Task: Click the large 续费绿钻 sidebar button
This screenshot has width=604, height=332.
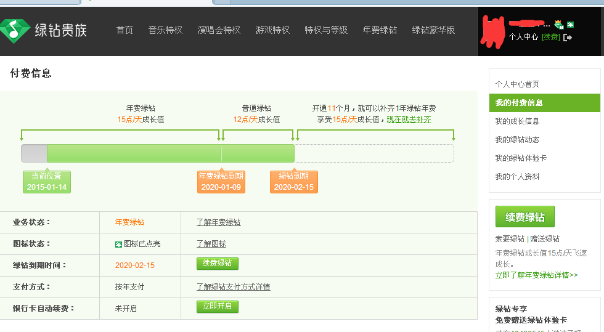Action: point(524,217)
